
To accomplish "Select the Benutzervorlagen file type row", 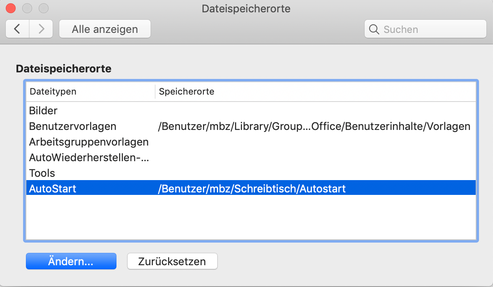I will 251,126.
